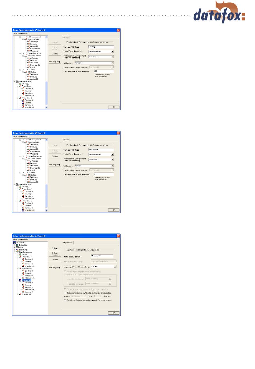This screenshot has height=369, width=255.
Task: Click the Stoergrund field icon in bottom dialog
Action: pyautogui.click(x=23, y=292)
